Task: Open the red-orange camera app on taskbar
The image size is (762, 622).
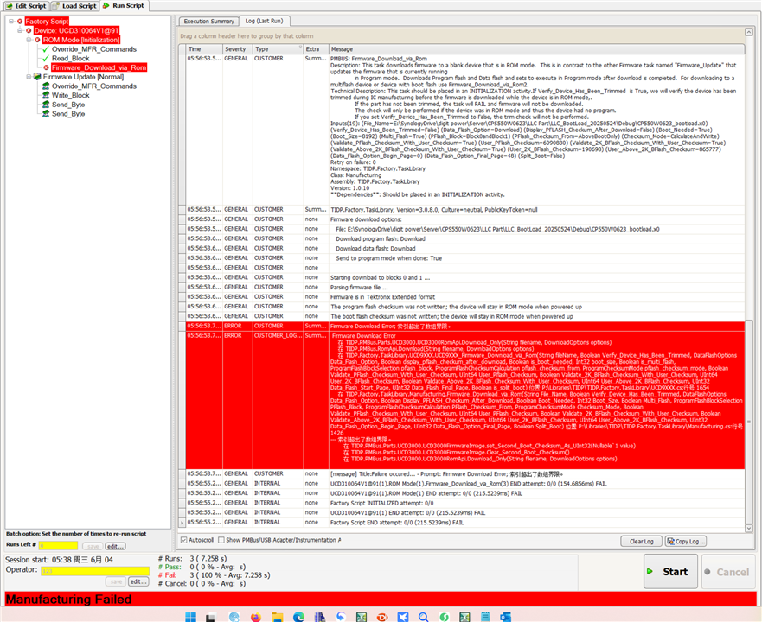Action: click(x=382, y=617)
